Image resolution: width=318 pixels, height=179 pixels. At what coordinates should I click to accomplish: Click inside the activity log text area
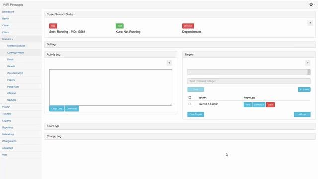tap(110, 88)
